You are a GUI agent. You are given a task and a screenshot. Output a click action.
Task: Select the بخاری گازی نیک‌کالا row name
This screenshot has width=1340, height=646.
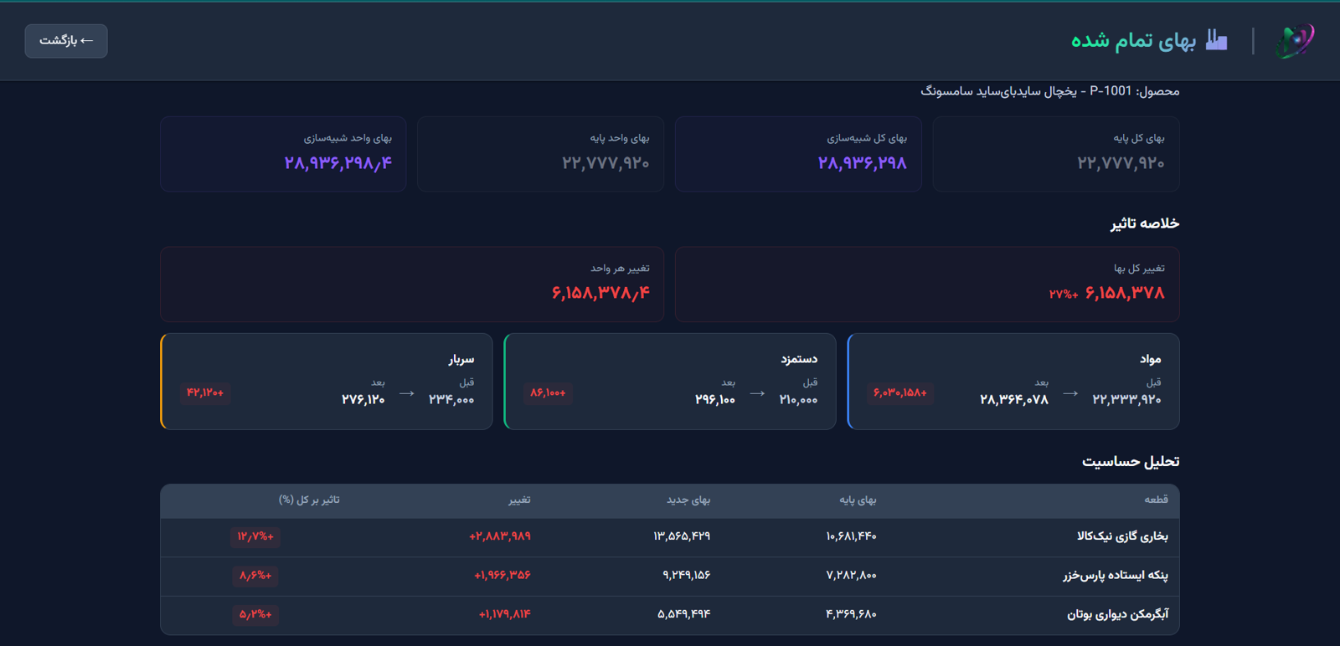coord(1122,536)
